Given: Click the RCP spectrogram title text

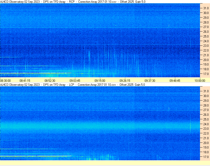Looking at the screenshot, I should (x=73, y=2).
